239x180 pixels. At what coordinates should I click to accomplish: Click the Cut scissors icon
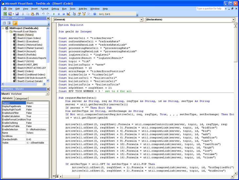23,14
